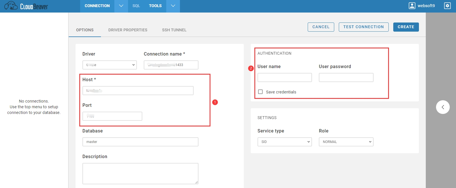Image resolution: width=456 pixels, height=188 pixels.
Task: Switch to the Driver Properties tab
Action: (128, 30)
